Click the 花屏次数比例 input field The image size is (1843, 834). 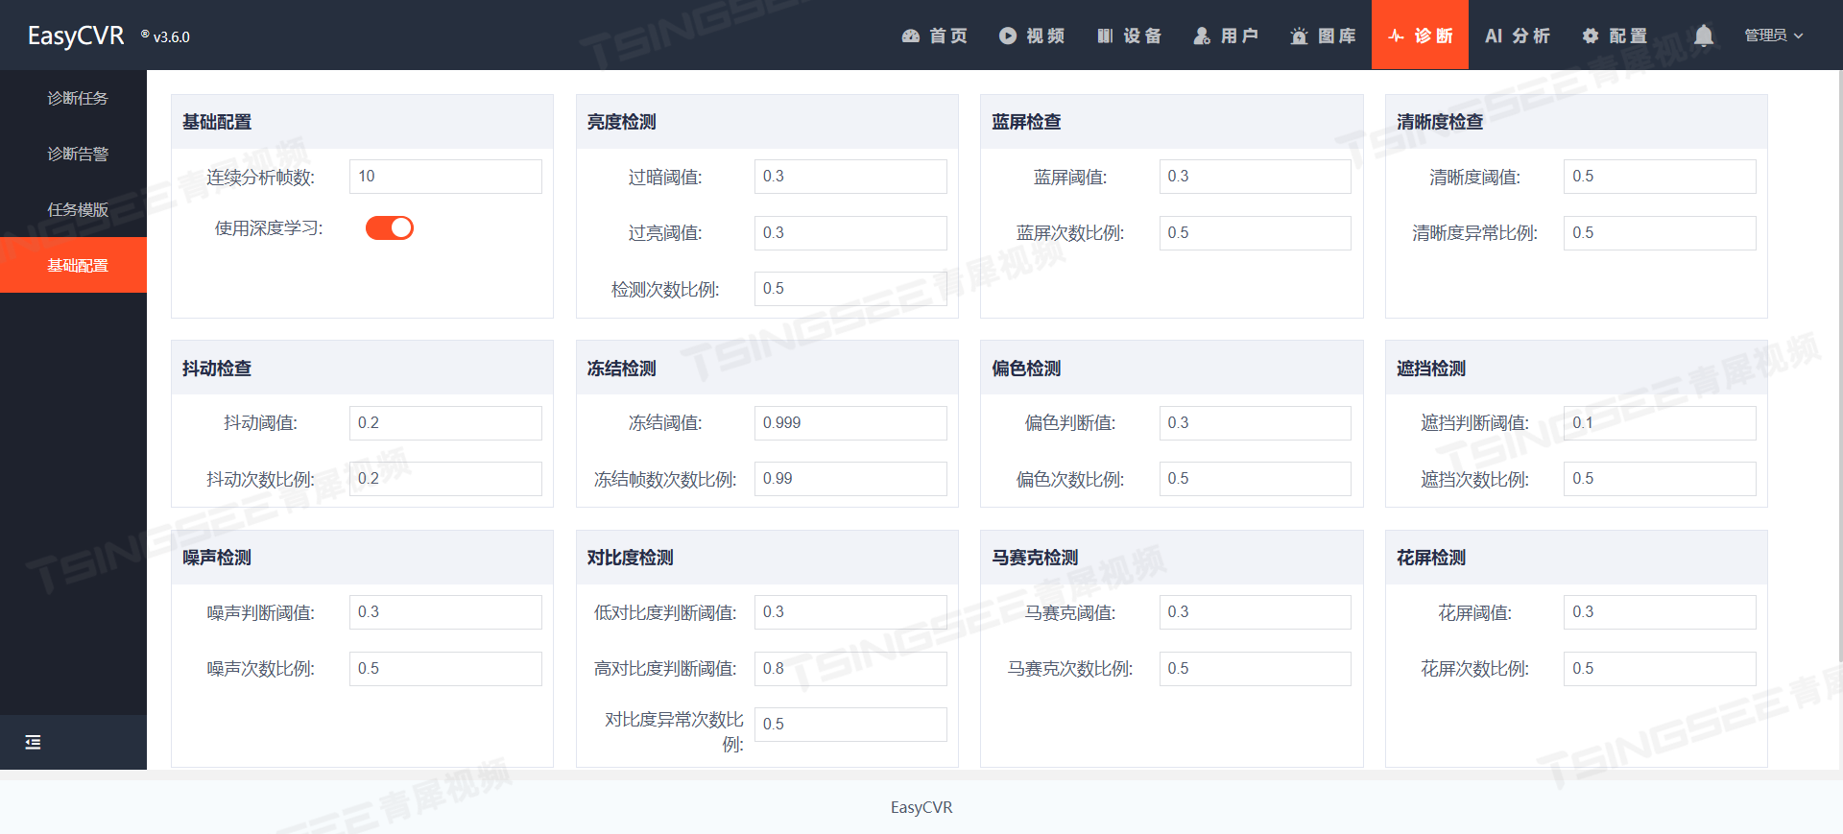[1660, 669]
